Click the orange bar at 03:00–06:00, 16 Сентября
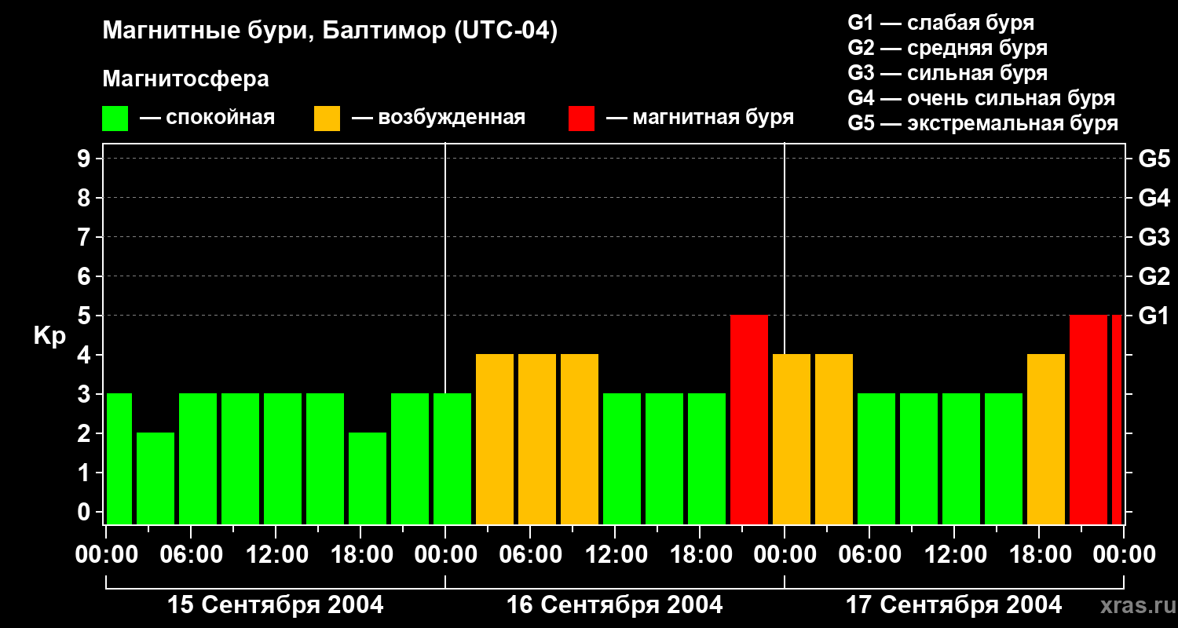This screenshot has width=1178, height=628. coord(495,440)
